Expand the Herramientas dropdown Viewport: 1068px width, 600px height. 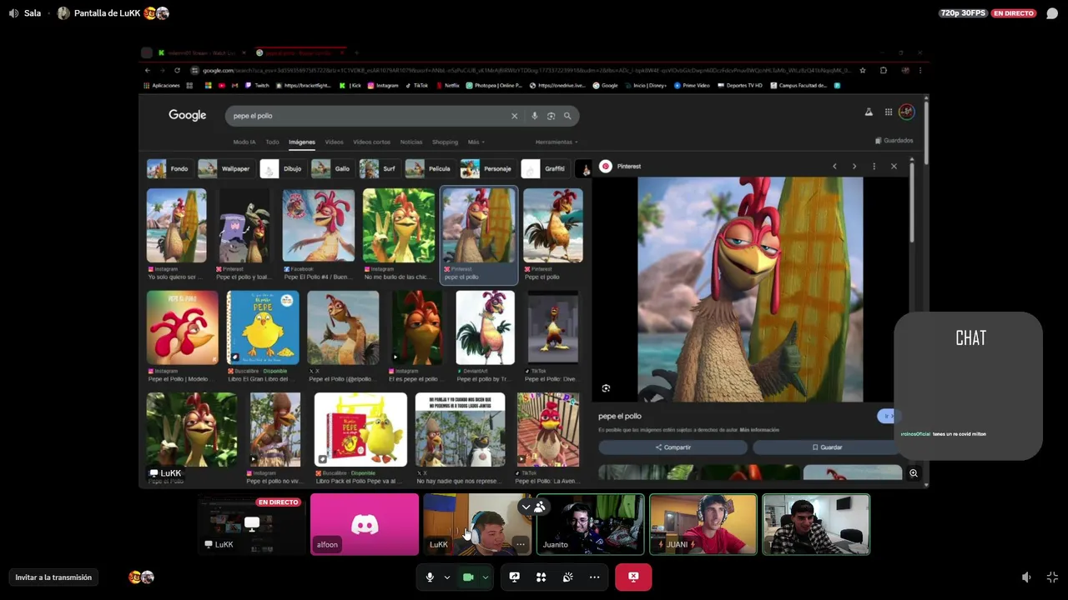[x=557, y=142]
